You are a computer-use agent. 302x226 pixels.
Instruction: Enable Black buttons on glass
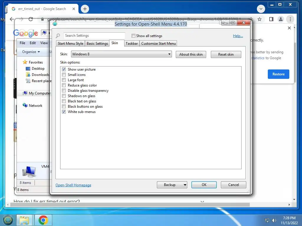64,106
